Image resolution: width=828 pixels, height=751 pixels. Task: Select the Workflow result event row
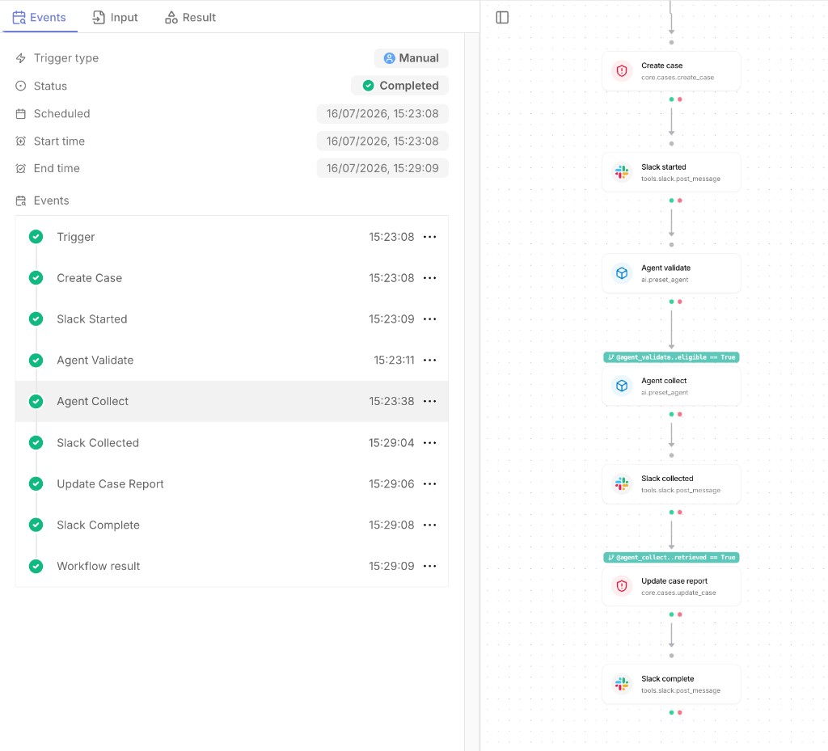coord(232,567)
